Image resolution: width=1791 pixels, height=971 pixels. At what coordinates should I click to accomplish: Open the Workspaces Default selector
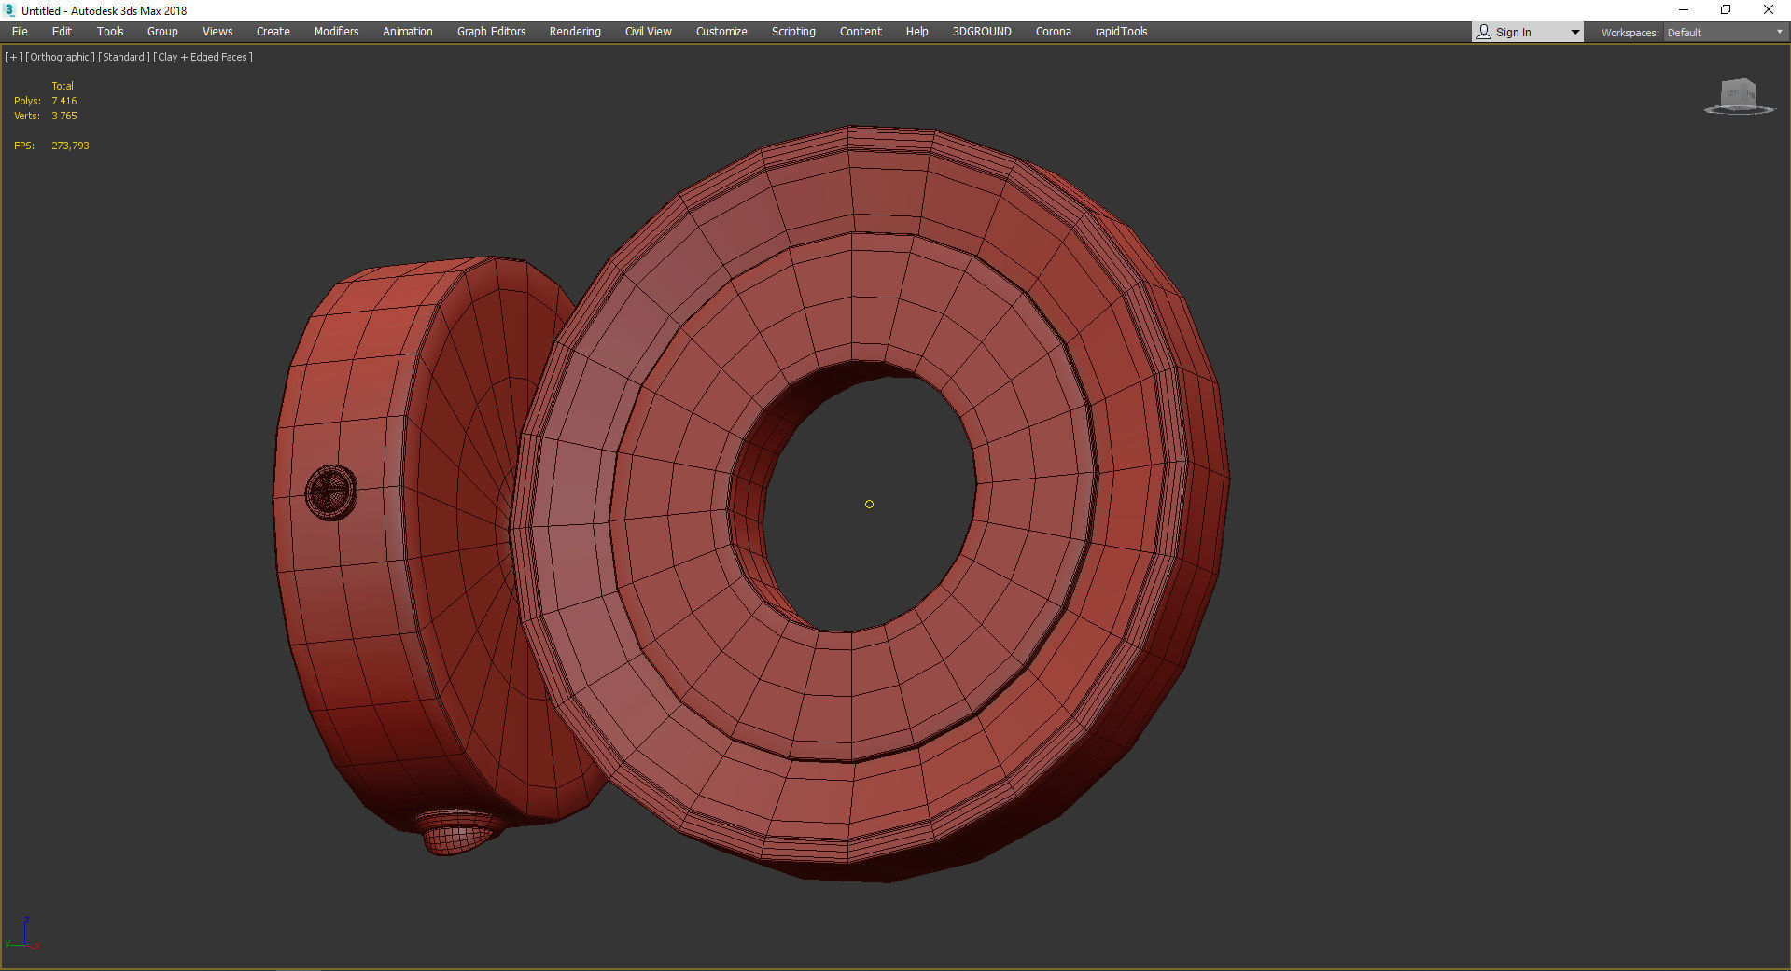(x=1725, y=33)
